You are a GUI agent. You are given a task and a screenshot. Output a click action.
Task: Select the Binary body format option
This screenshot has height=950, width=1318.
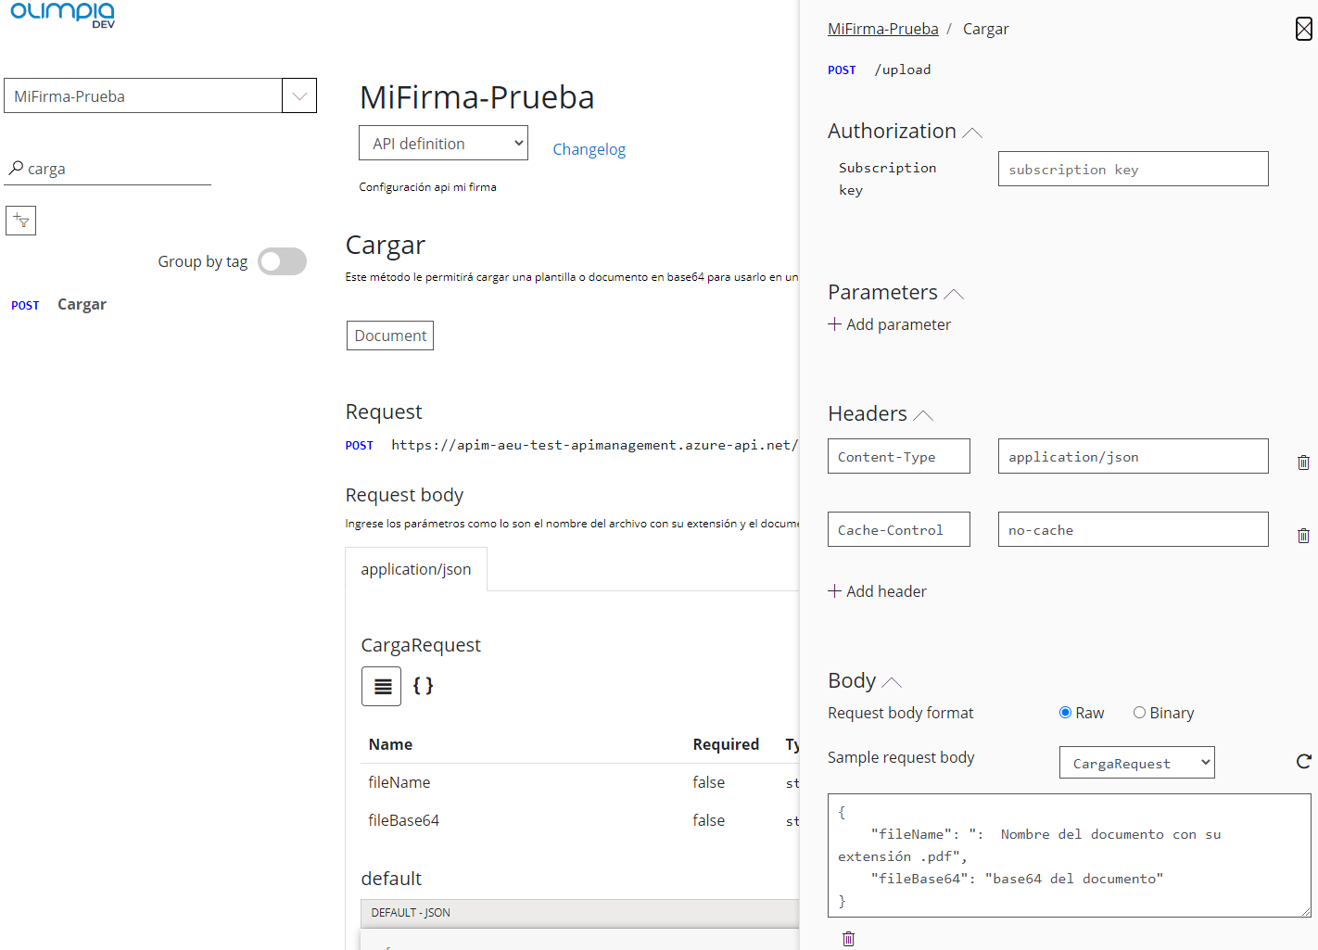[x=1139, y=713]
